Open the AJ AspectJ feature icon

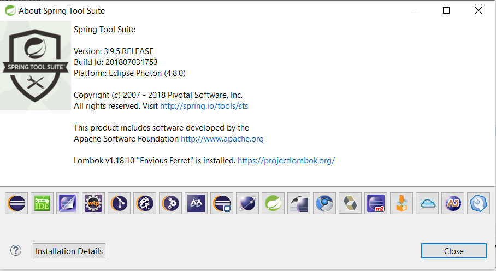(453, 203)
